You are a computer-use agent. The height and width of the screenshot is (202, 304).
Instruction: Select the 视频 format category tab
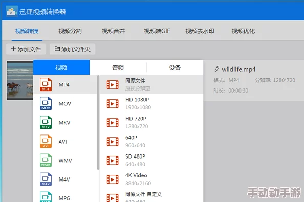coord(61,68)
